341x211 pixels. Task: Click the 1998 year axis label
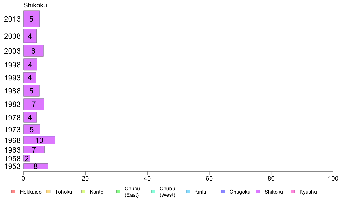coord(12,65)
